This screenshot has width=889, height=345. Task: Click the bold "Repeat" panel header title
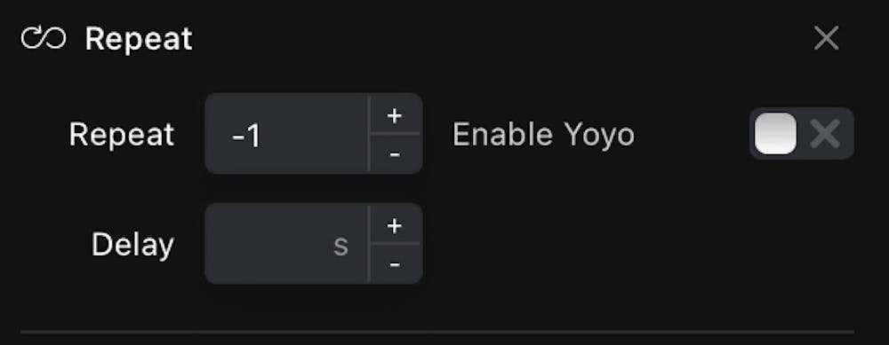click(x=139, y=39)
